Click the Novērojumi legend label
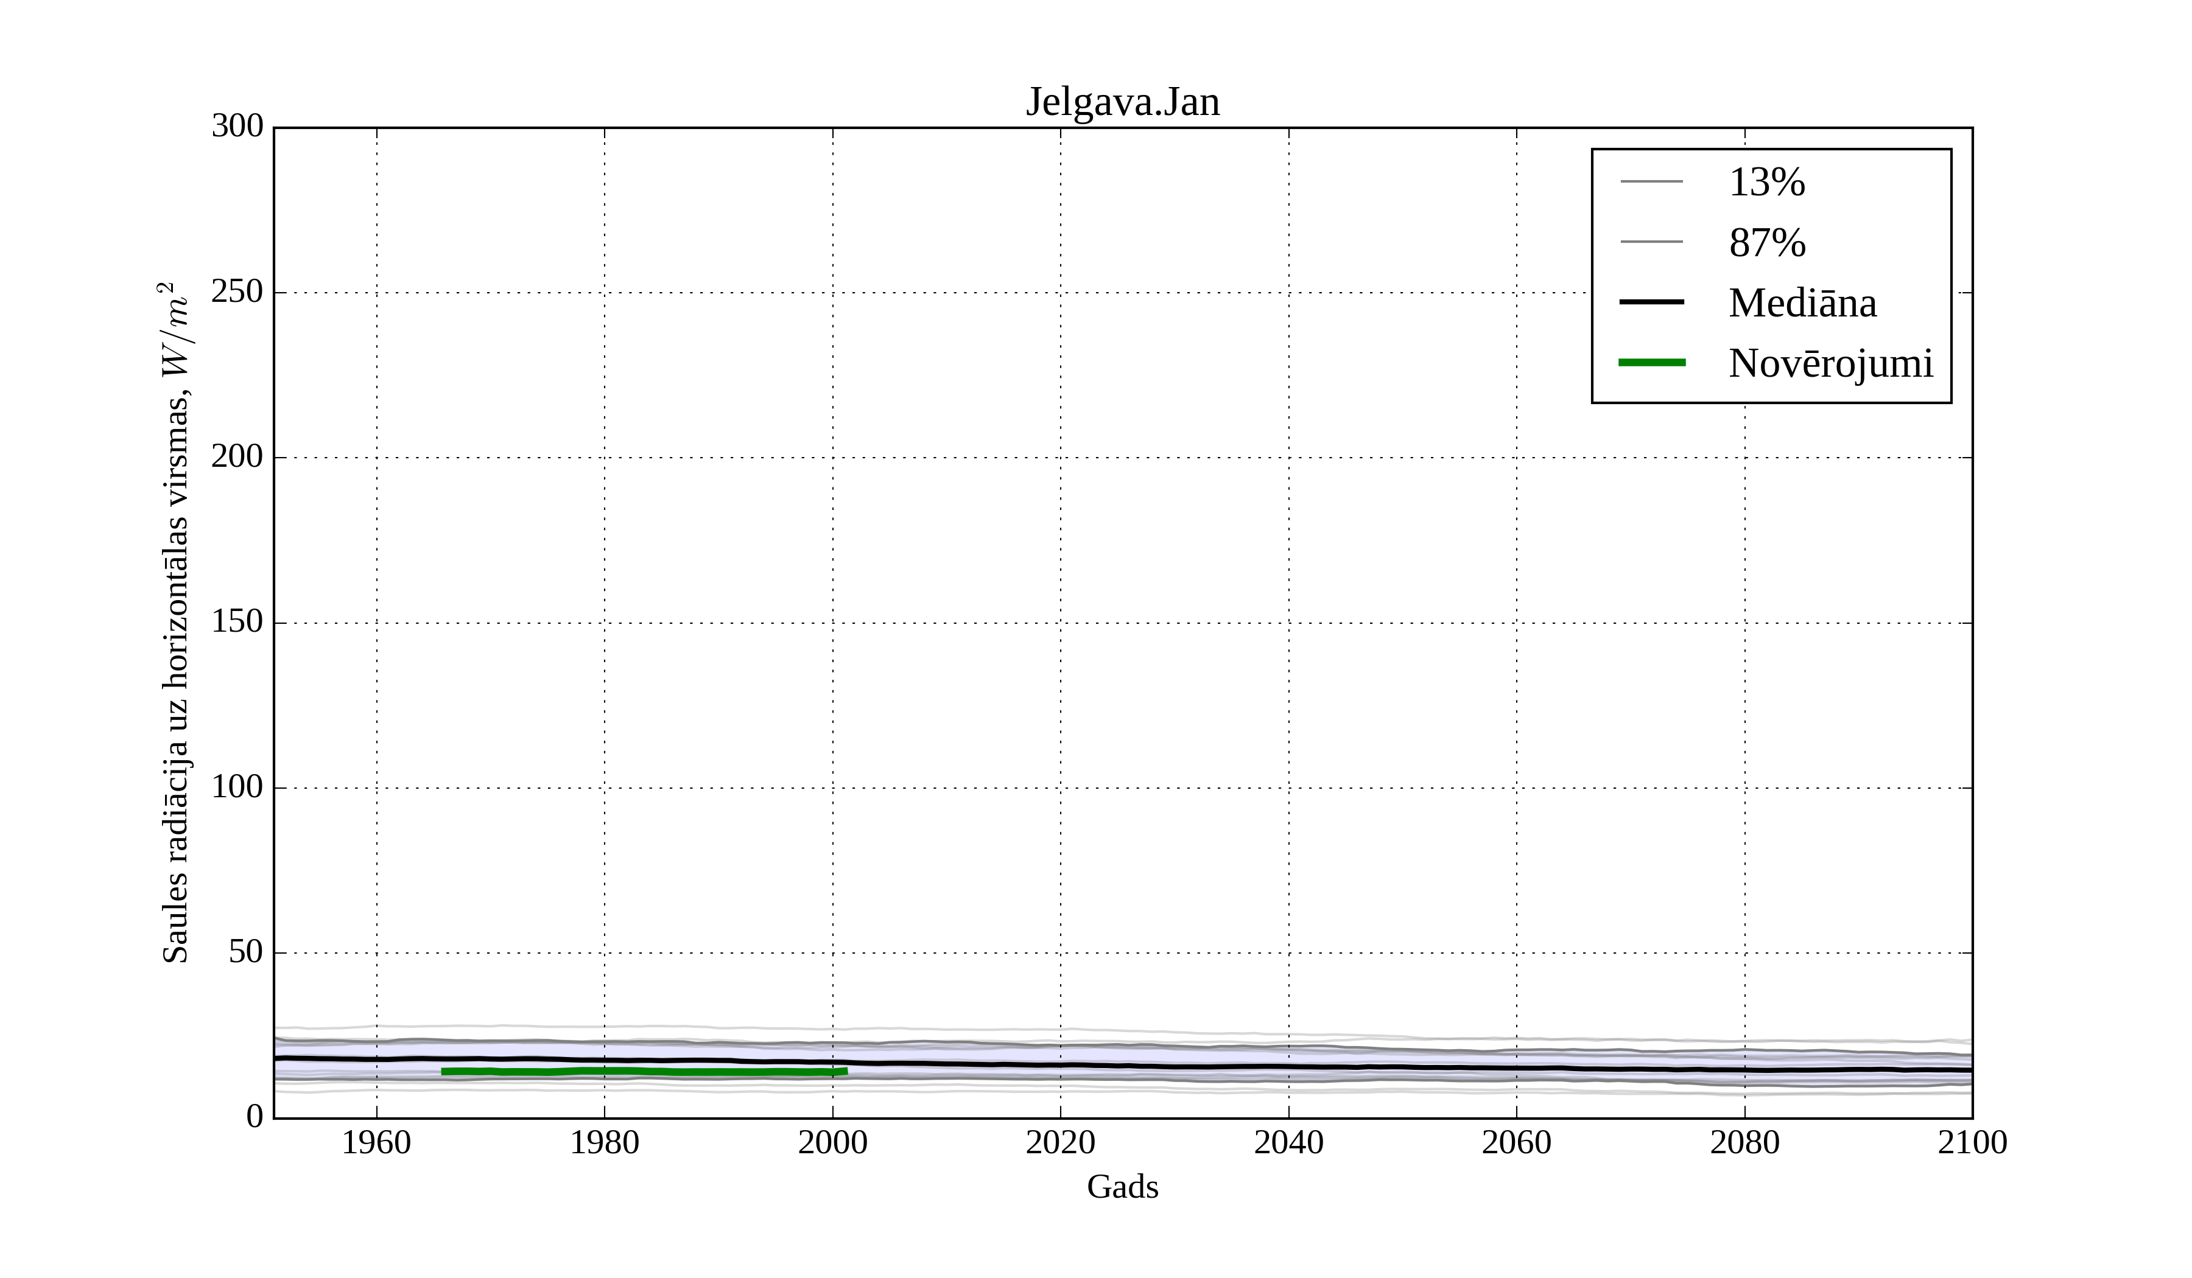 (x=1830, y=363)
